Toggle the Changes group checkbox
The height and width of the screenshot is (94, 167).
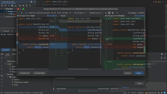click(x=4, y=9)
